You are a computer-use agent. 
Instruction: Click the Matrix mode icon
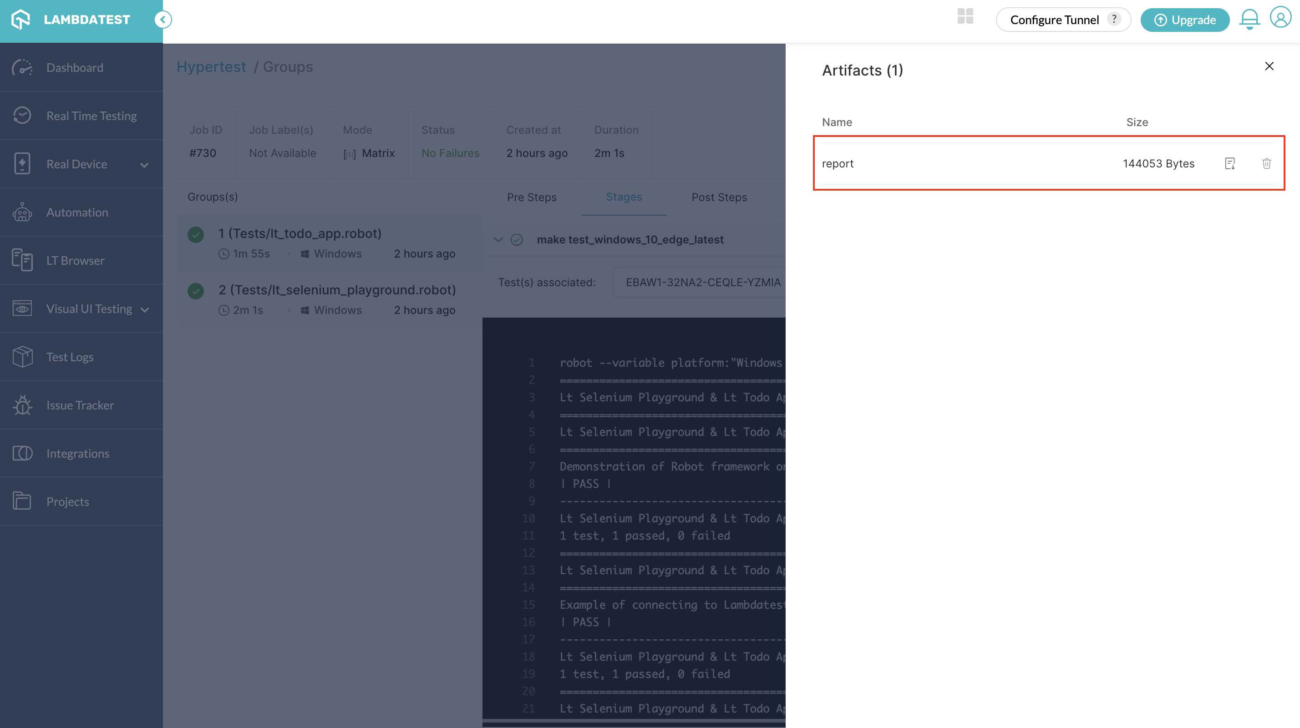pyautogui.click(x=349, y=154)
